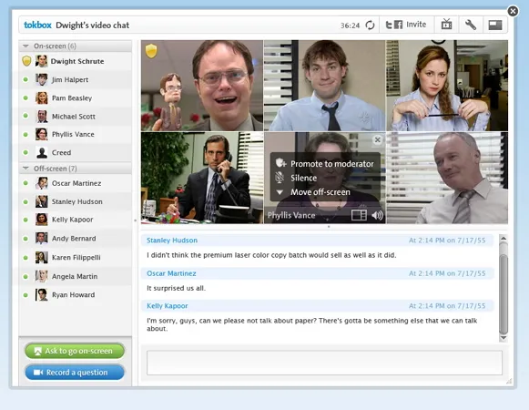529x410 pixels.
Task: Select Oscar Martinez in off-screen list
Action: coord(76,183)
